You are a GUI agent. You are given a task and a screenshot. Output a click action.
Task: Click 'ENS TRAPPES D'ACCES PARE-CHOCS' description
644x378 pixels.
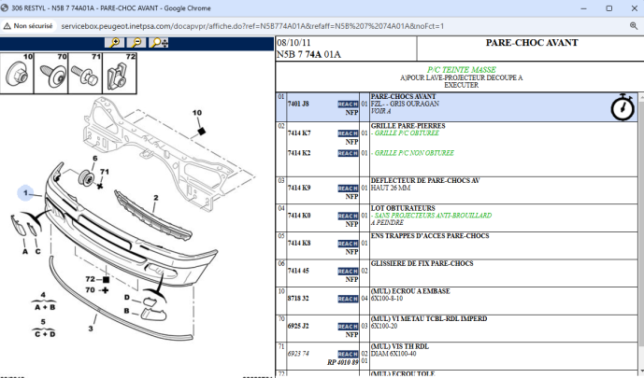click(x=430, y=236)
